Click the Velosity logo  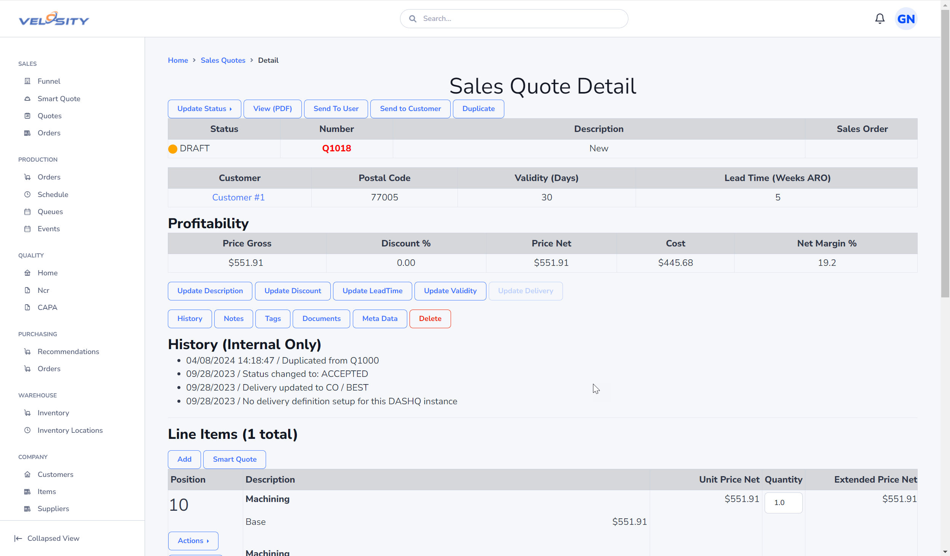tap(54, 19)
